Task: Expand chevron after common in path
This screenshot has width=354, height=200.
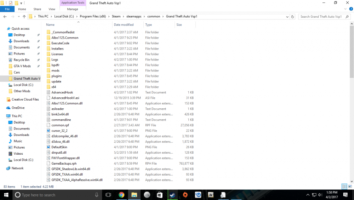Action: (x=163, y=17)
